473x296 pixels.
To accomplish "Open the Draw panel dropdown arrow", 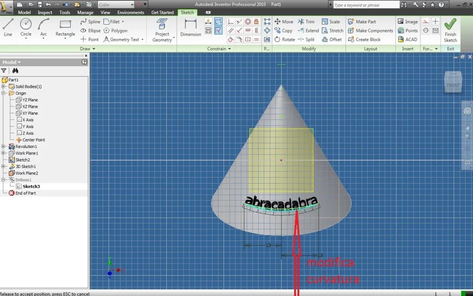I will click(x=94, y=49).
